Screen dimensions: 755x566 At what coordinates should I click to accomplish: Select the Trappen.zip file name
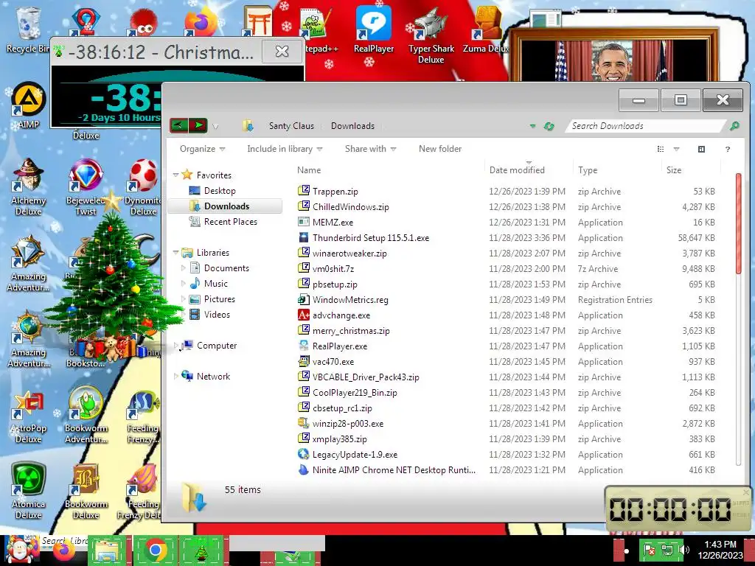tap(335, 191)
